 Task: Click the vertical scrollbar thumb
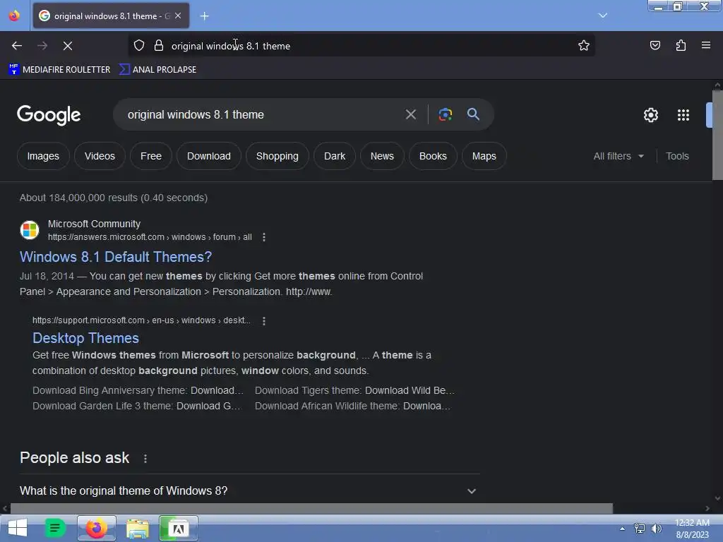pos(717,135)
